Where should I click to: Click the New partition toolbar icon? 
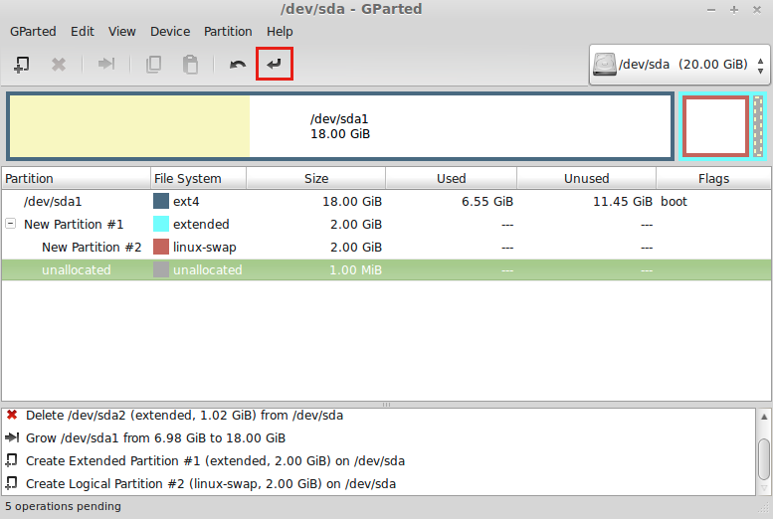22,65
